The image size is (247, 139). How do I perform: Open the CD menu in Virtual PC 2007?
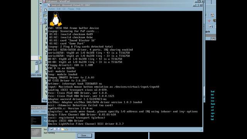pyautogui.click(x=64, y=9)
